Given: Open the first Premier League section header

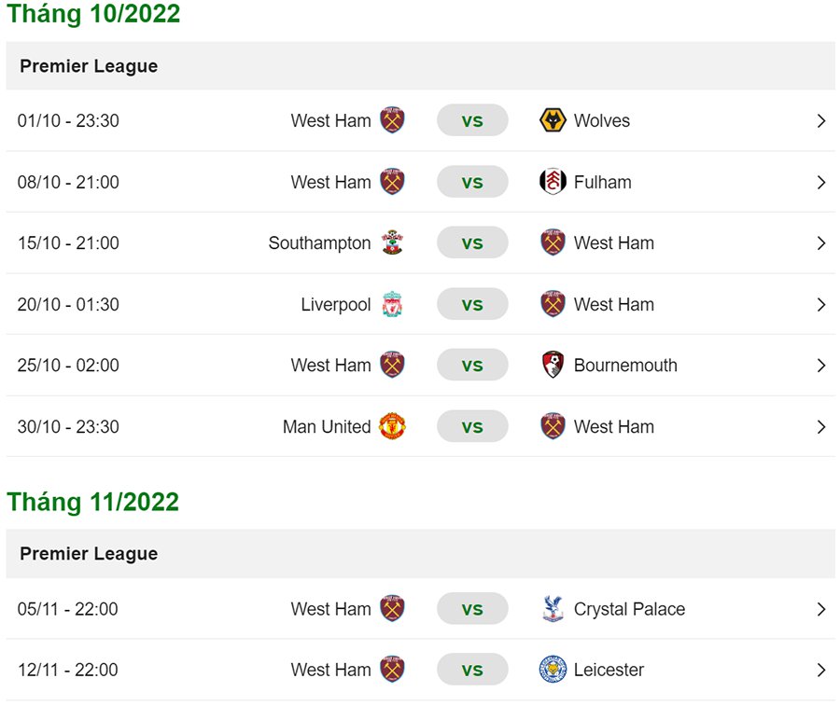Looking at the screenshot, I should 89,66.
